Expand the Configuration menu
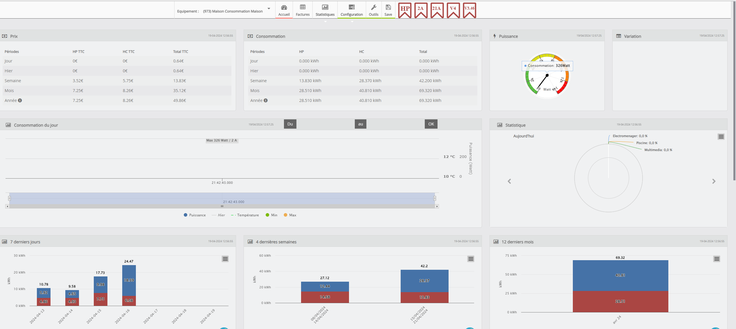The image size is (736, 329). [x=352, y=10]
